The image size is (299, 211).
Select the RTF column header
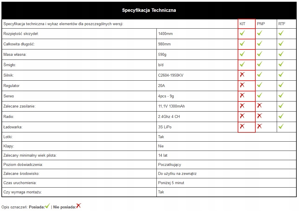click(282, 24)
